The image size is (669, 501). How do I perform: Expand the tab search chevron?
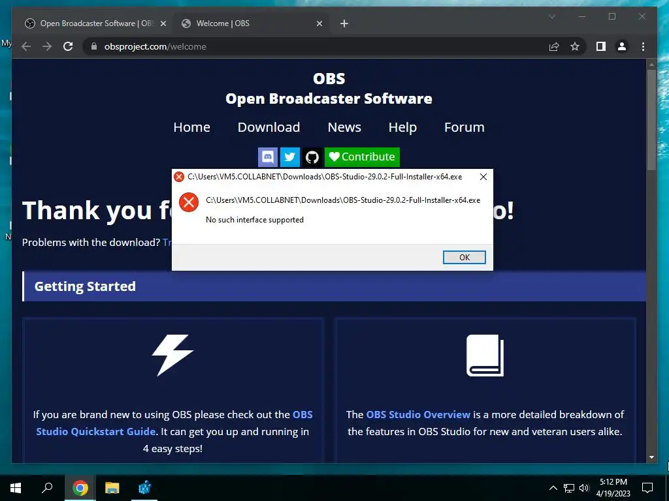[551, 16]
